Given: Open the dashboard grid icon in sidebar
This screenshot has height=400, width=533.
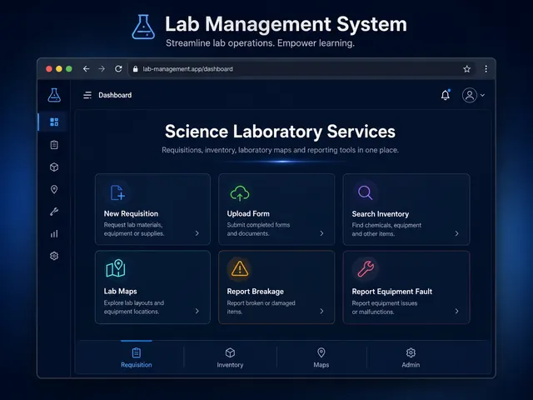Looking at the screenshot, I should (54, 122).
